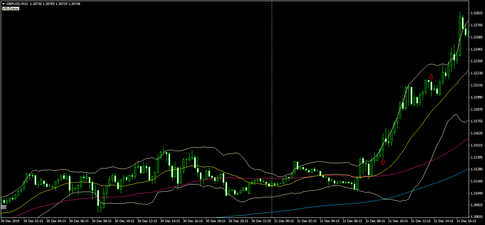
Task: Click the 31 Dec 14:15 time label
Action: coord(443,221)
